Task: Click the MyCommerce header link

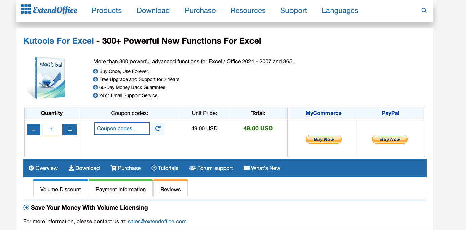Action: pos(323,113)
